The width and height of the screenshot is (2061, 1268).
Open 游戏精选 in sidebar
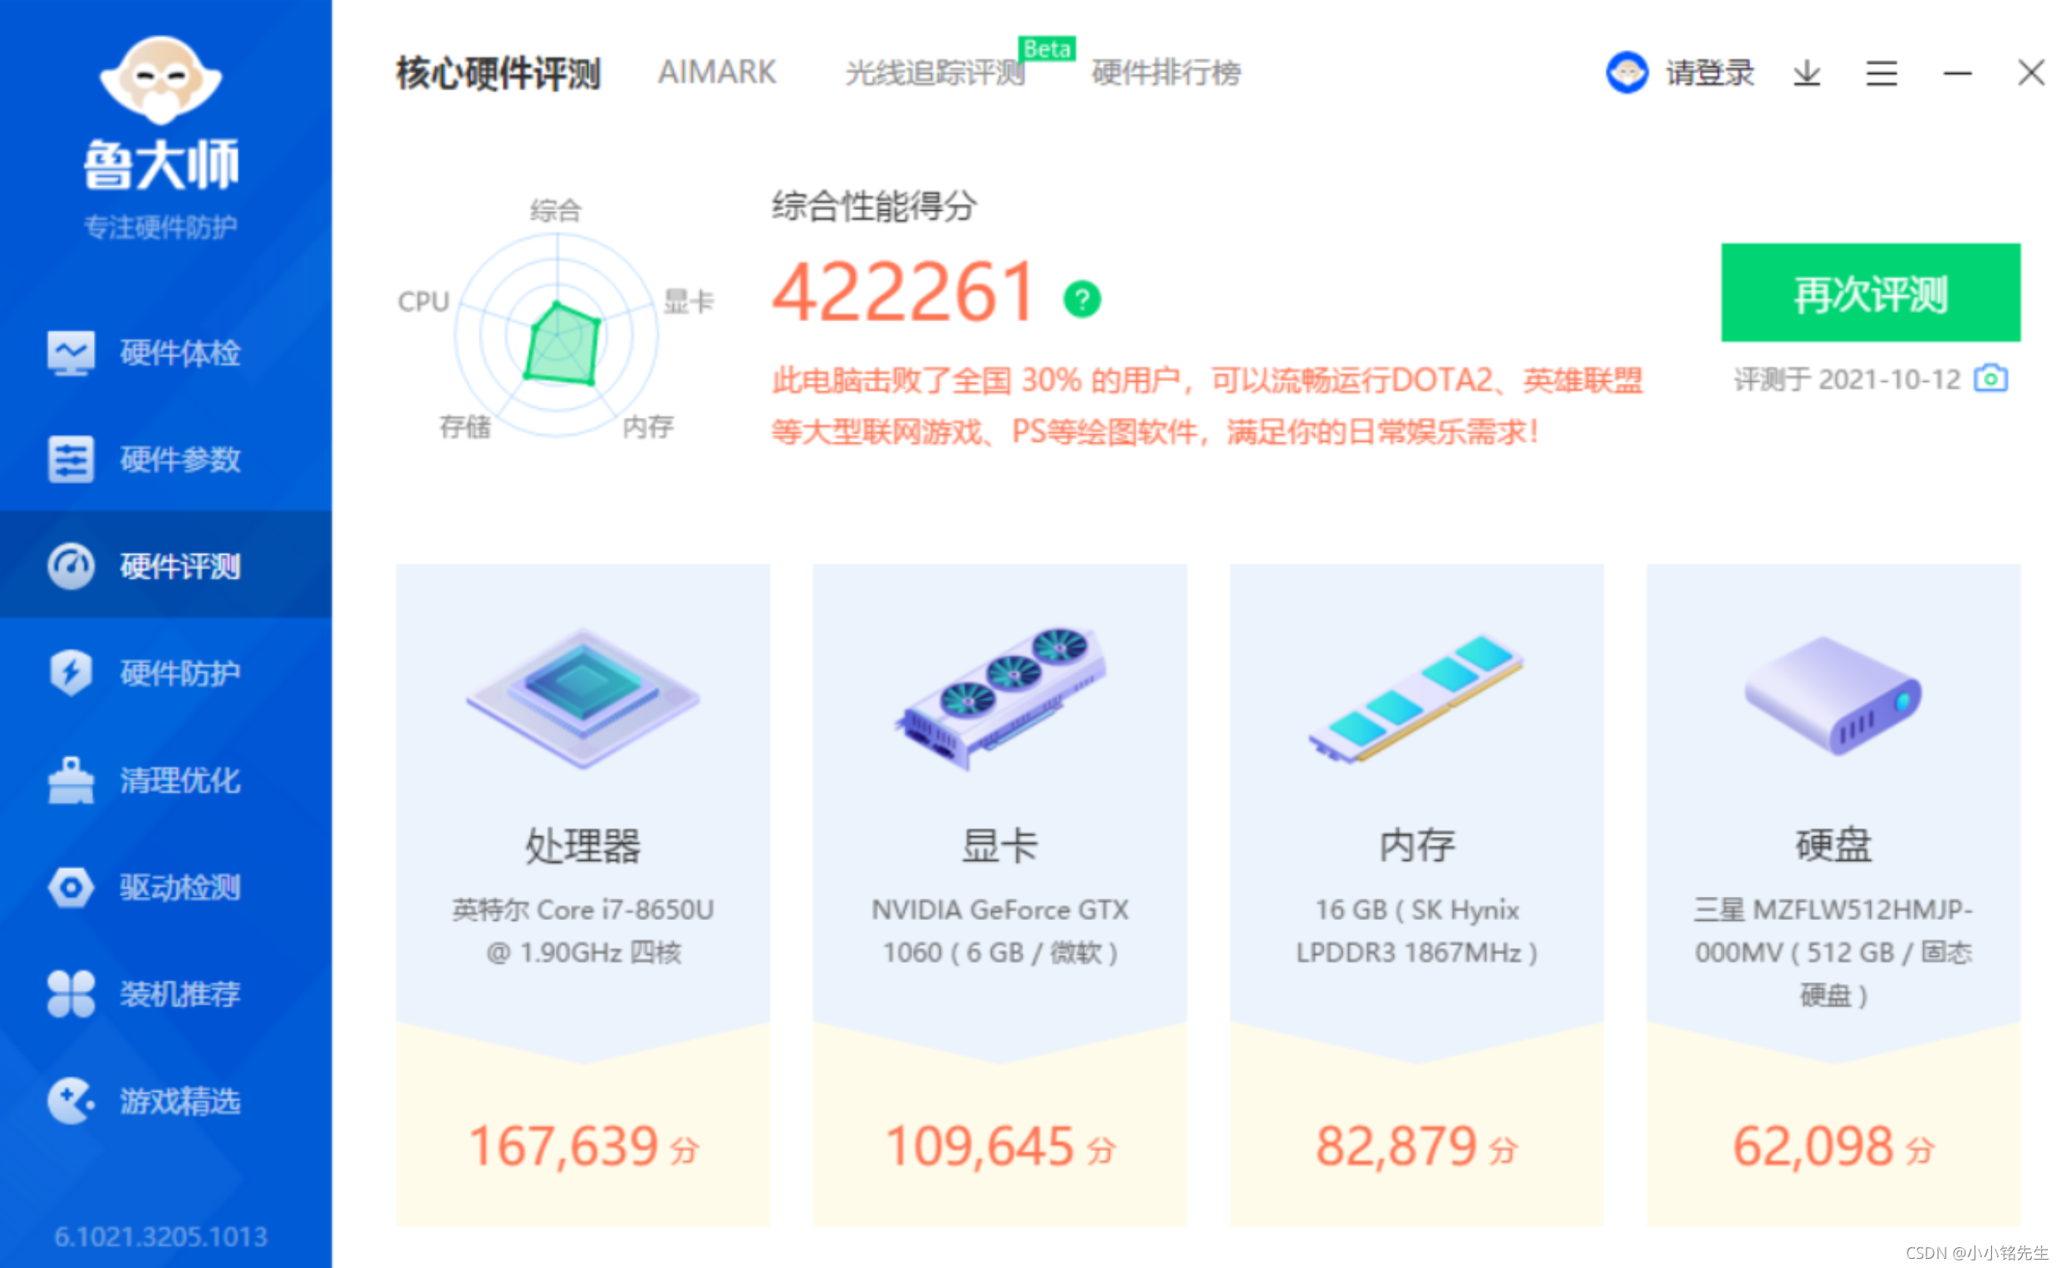(179, 1101)
